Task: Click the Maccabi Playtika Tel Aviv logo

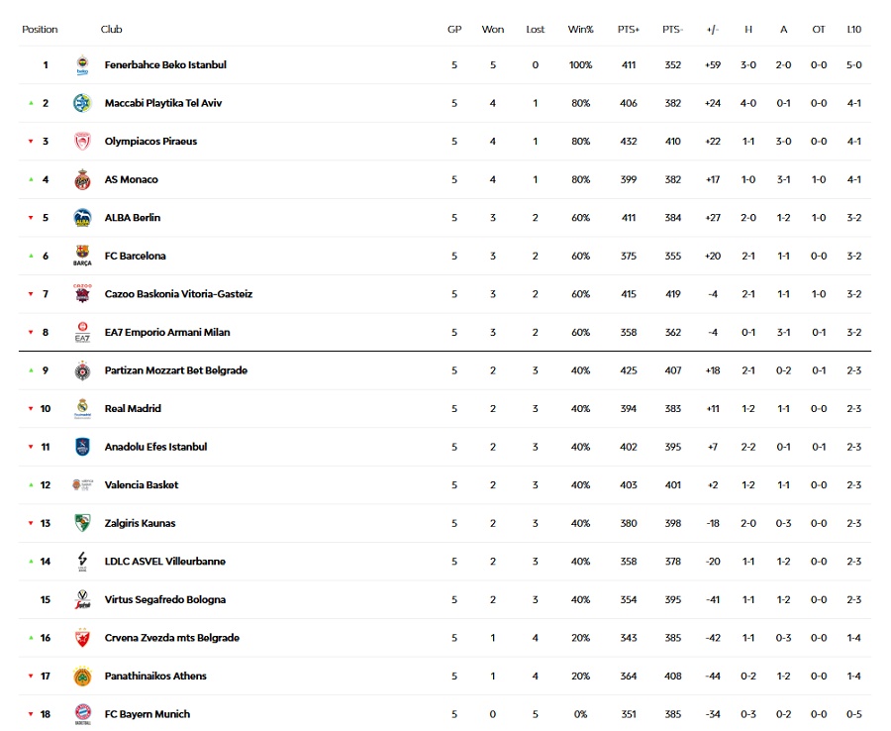Action: 82,103
